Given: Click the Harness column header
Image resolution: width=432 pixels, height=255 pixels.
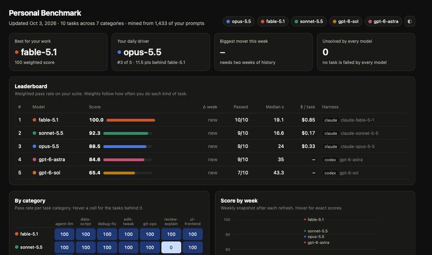Looking at the screenshot, I should coord(330,107).
